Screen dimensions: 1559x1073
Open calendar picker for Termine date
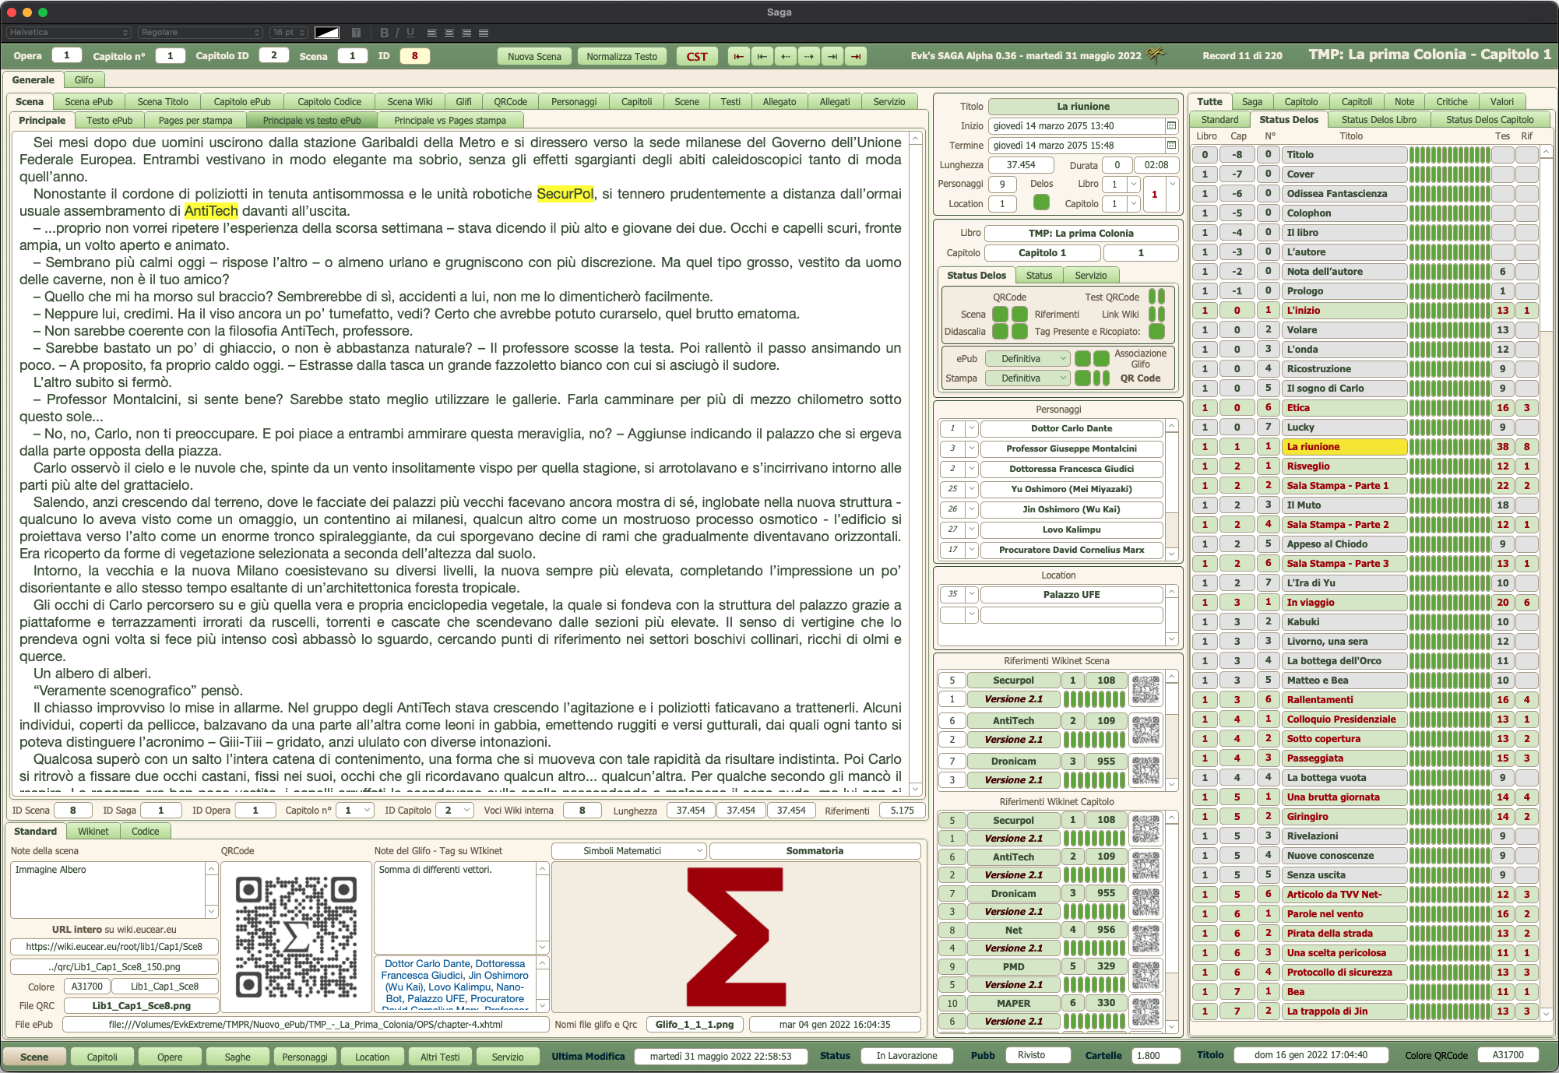tap(1171, 146)
